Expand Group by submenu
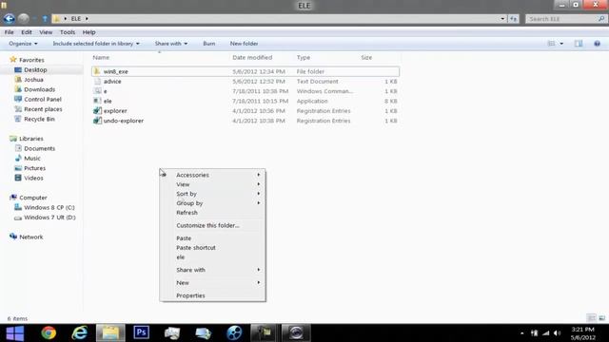The height and width of the screenshot is (342, 609). (x=212, y=203)
